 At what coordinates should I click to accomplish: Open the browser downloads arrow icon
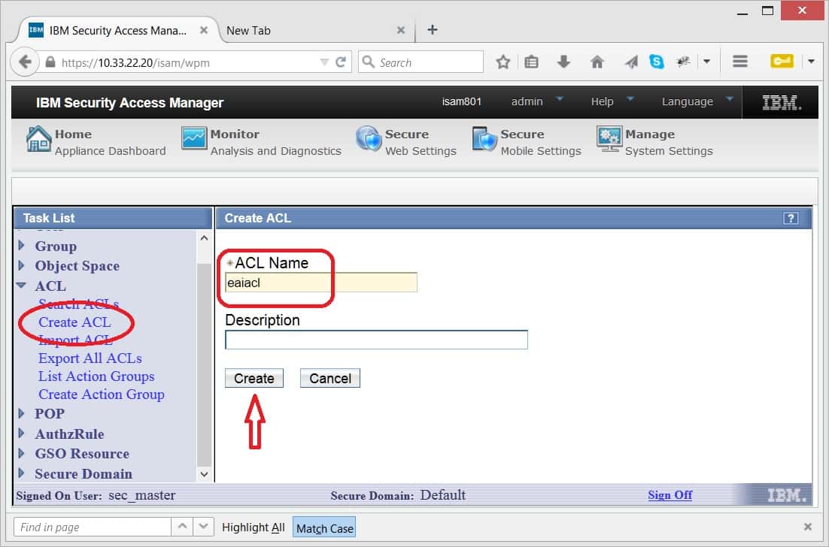pyautogui.click(x=563, y=62)
